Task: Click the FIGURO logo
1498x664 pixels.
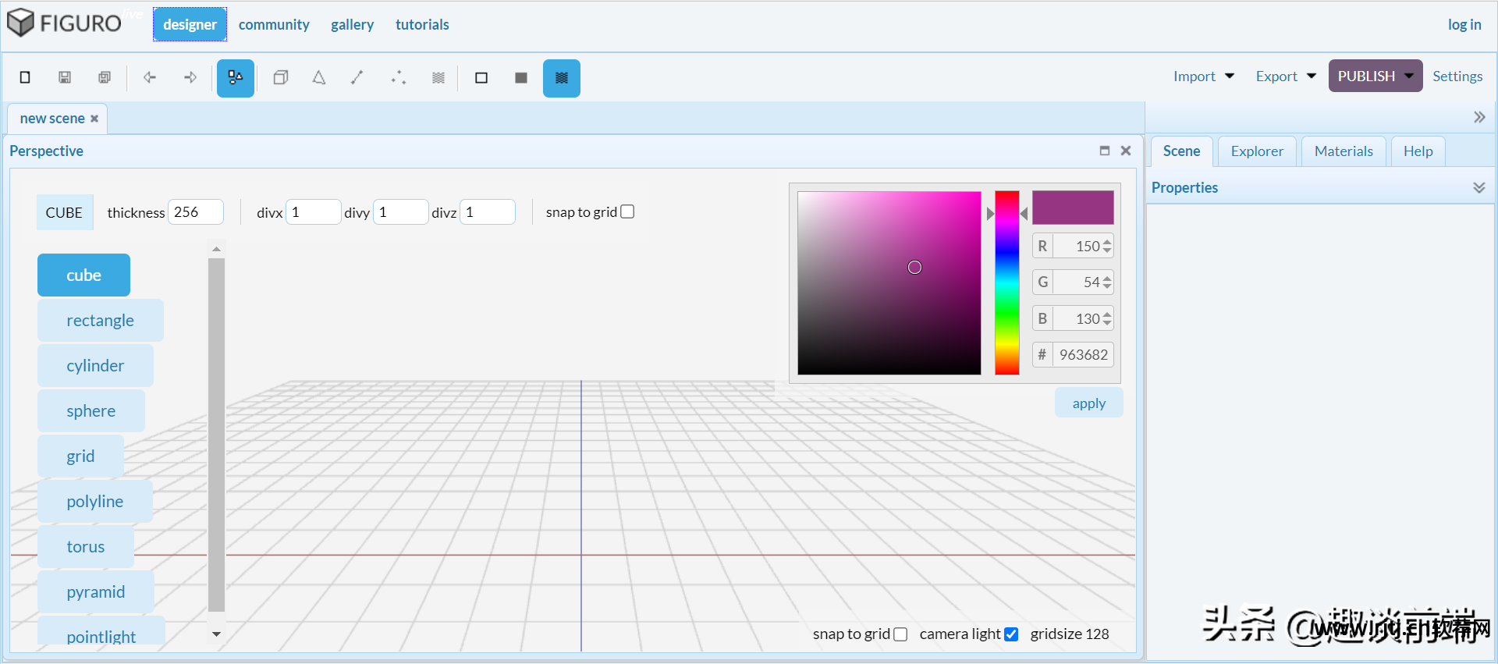Action: coord(64,23)
